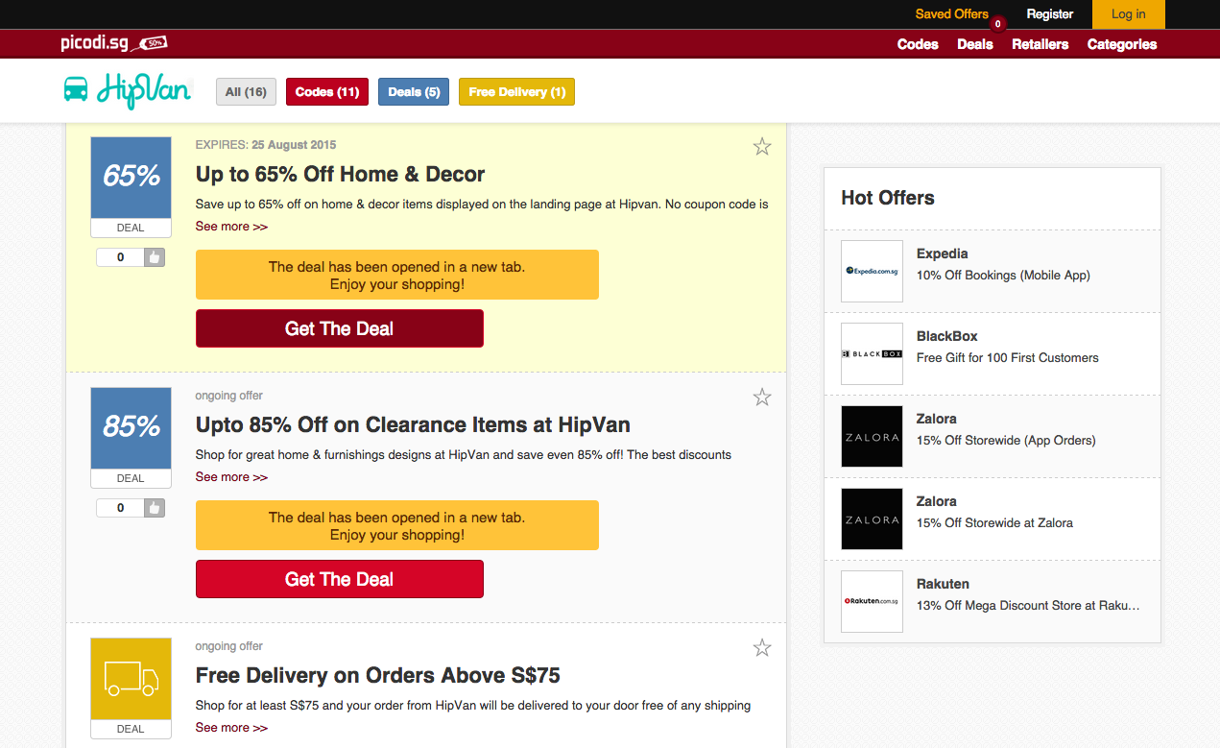The height and width of the screenshot is (748, 1220).
Task: Click the 65% deal badge
Action: (x=131, y=187)
